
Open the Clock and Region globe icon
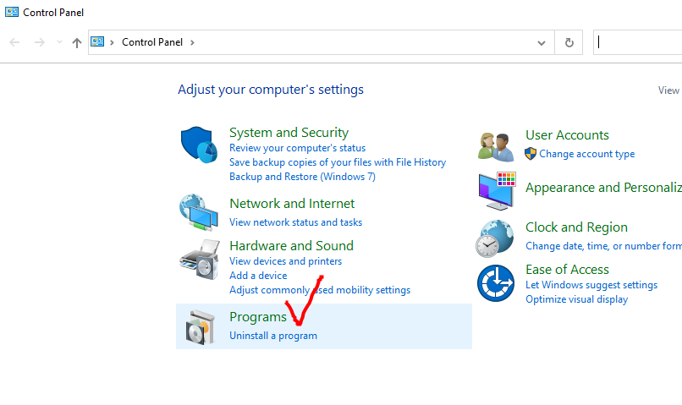(x=494, y=238)
